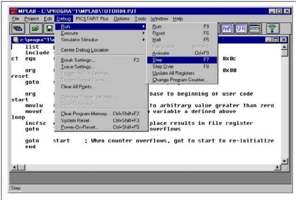Screen dimensions: 296x200
Task: Click the vertical scrollbar up arrow
Action: click(284, 47)
